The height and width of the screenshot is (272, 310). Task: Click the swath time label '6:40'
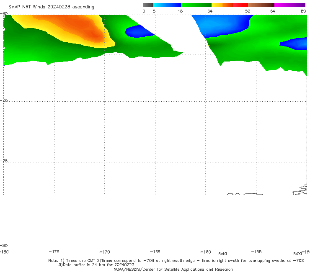pos(222,254)
